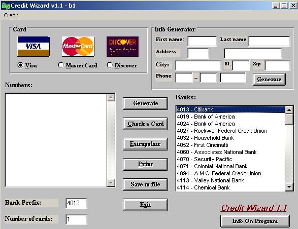Image resolution: width=298 pixels, height=229 pixels.
Task: Click the Credit Wizard title bar icon
Action: (6, 6)
